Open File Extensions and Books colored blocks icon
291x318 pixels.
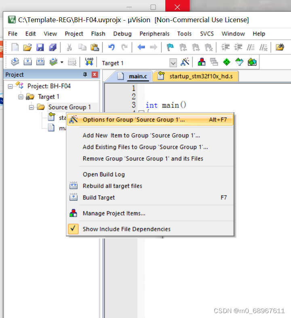click(202, 62)
